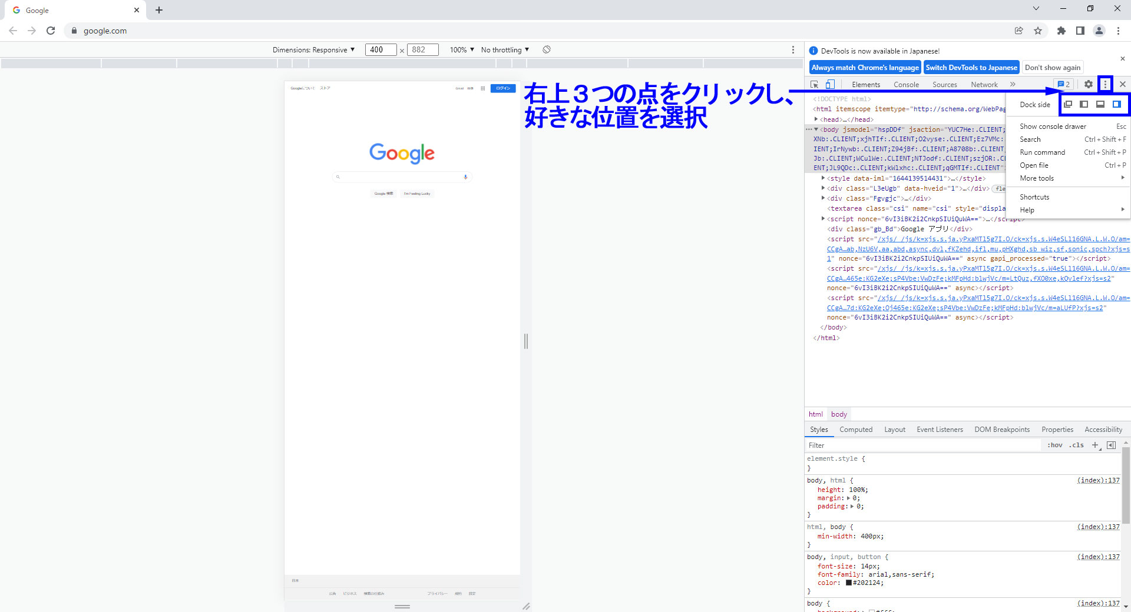Screen dimensions: 1131x612
Task: Click the new style rule plus icon
Action: click(x=1096, y=445)
